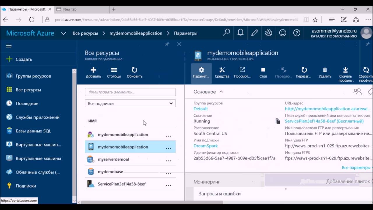Click the Добавить plus icon
Image resolution: width=373 pixels, height=210 pixels.
93,70
